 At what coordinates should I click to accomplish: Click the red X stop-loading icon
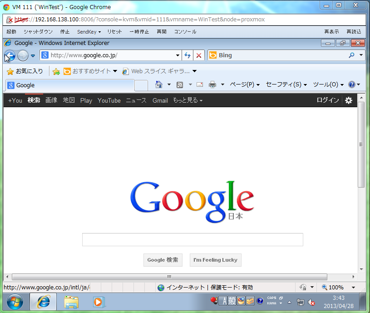coord(199,55)
